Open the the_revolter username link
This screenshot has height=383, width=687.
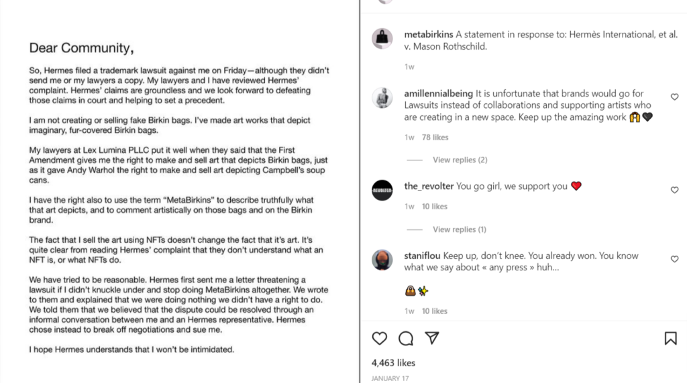(x=429, y=186)
